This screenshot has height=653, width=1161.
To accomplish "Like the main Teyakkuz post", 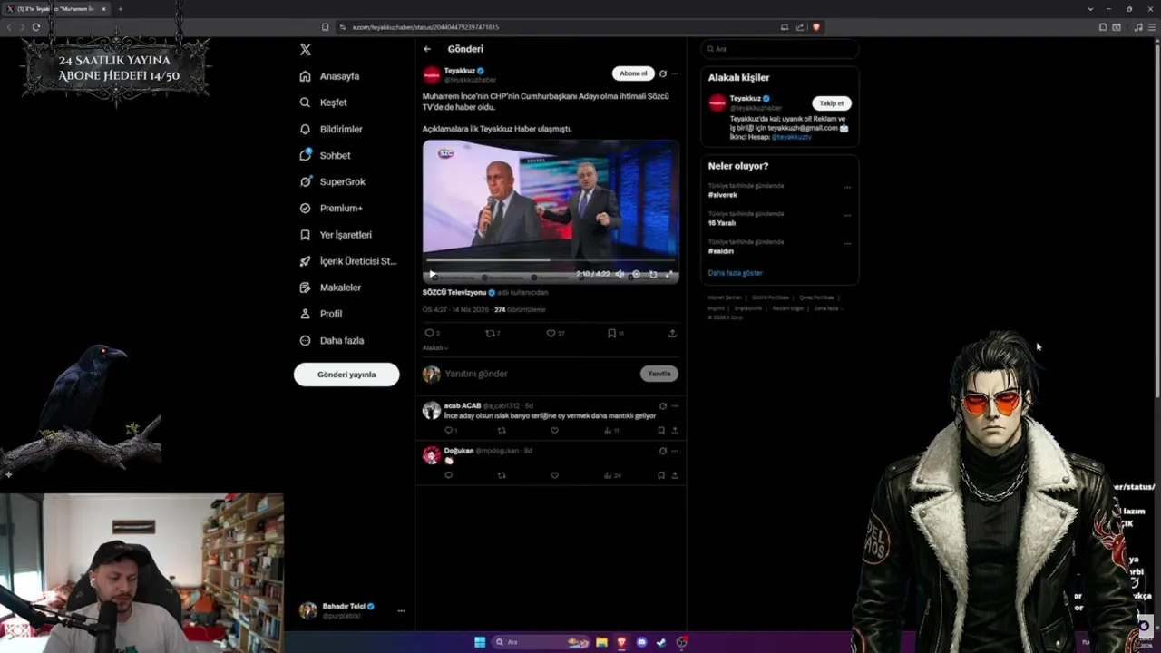I will pos(551,333).
